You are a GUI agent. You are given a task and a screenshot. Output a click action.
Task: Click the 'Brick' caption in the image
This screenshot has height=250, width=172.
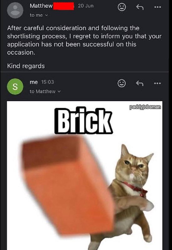click(x=83, y=121)
